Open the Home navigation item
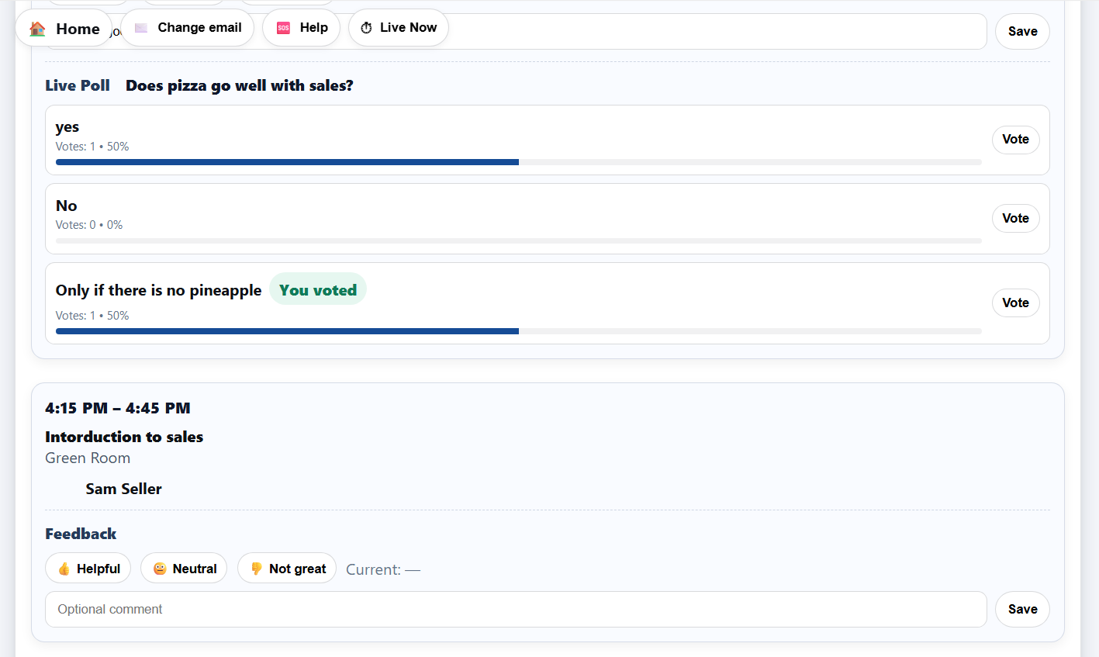The height and width of the screenshot is (657, 1099). (64, 28)
